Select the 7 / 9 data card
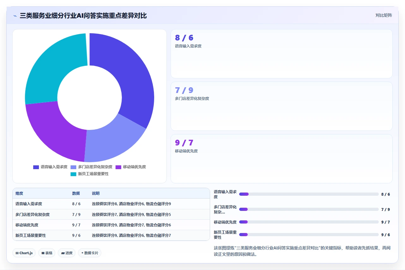 coord(281,106)
